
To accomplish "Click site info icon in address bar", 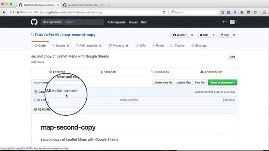I will [10, 12].
